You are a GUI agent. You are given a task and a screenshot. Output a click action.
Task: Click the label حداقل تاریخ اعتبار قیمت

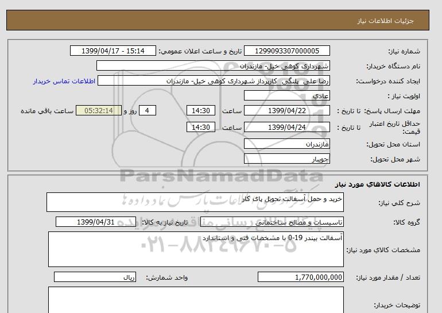[395, 127]
